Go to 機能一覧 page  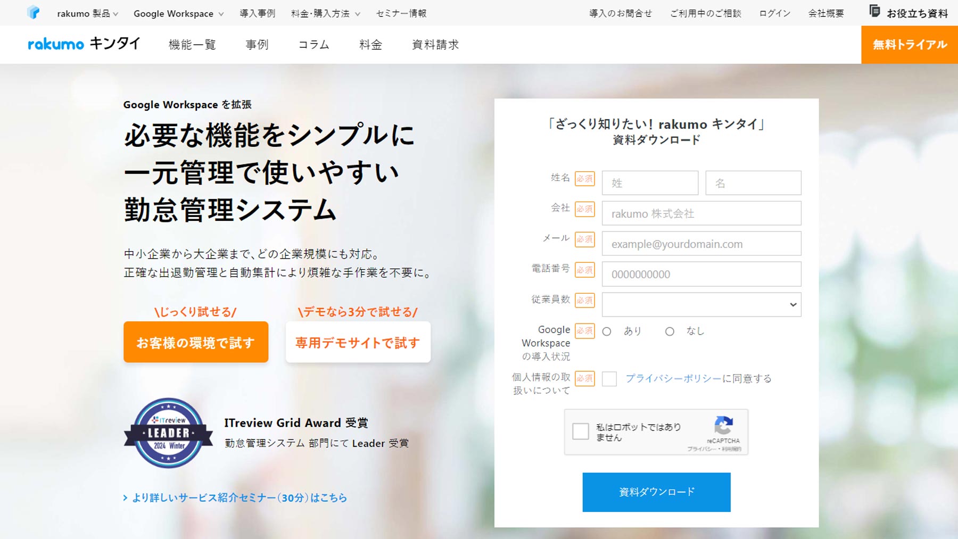pyautogui.click(x=192, y=45)
